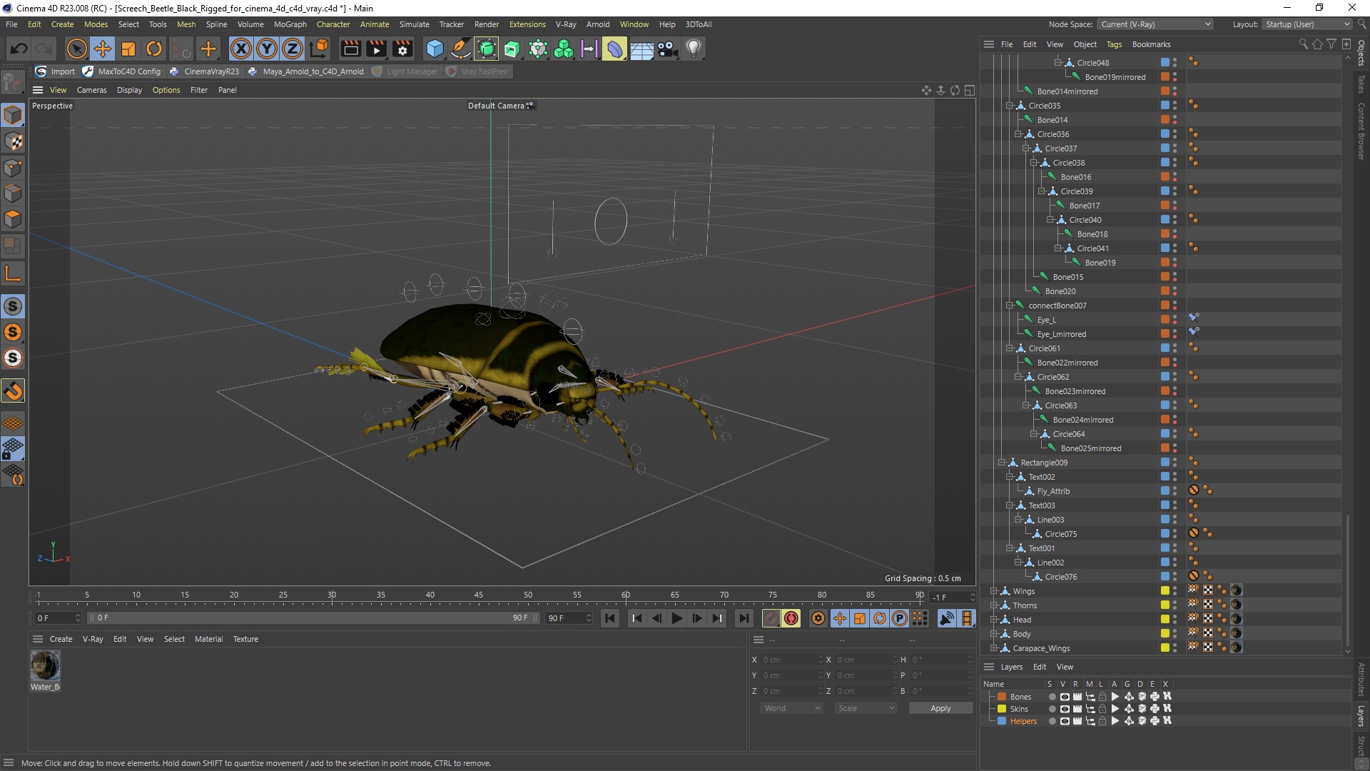Click the Undo arrow icon
The height and width of the screenshot is (771, 1370).
click(19, 49)
